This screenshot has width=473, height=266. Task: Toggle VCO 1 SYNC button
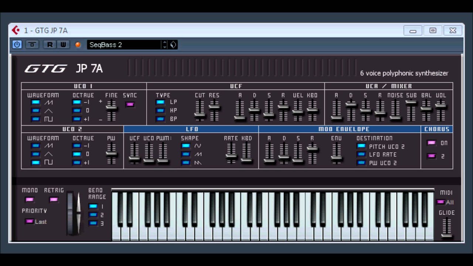coord(130,105)
